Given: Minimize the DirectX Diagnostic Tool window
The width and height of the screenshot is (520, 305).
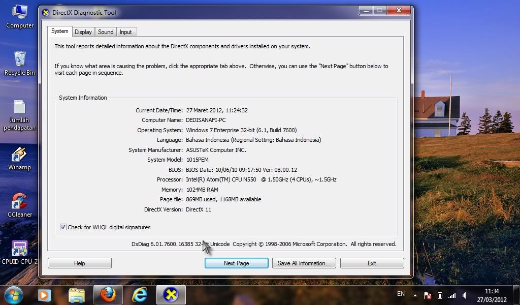Looking at the screenshot, I should point(366,11).
